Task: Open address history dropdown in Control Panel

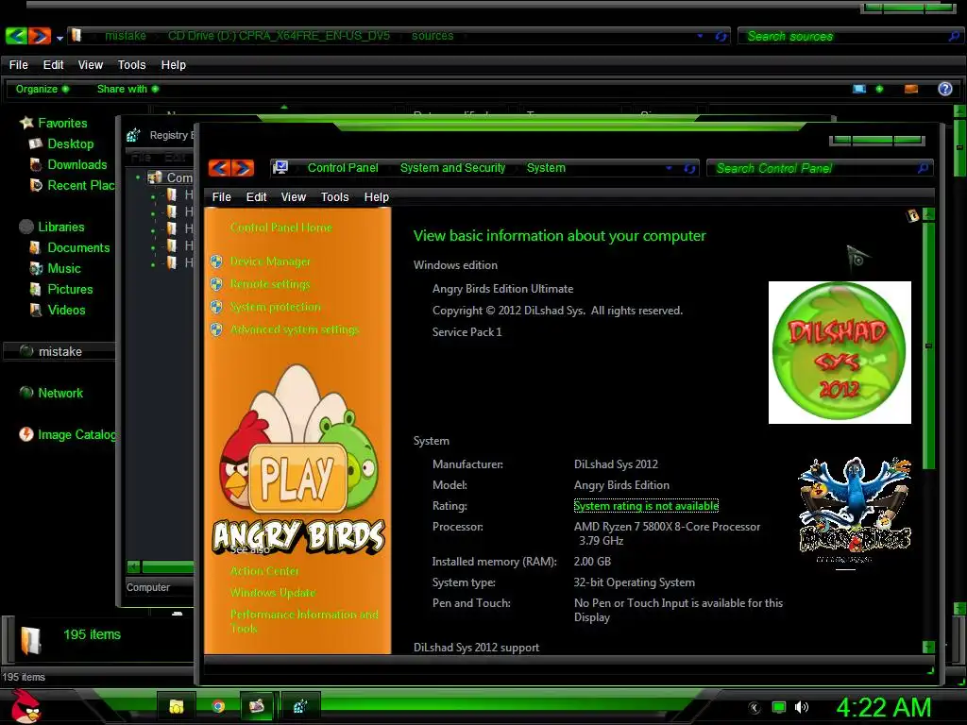Action: [669, 168]
